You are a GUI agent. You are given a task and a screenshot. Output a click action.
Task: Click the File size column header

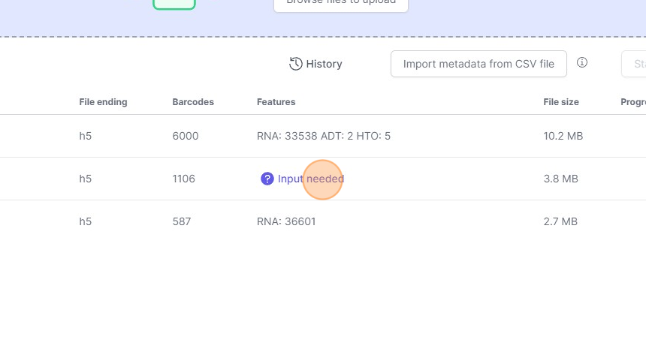click(561, 102)
